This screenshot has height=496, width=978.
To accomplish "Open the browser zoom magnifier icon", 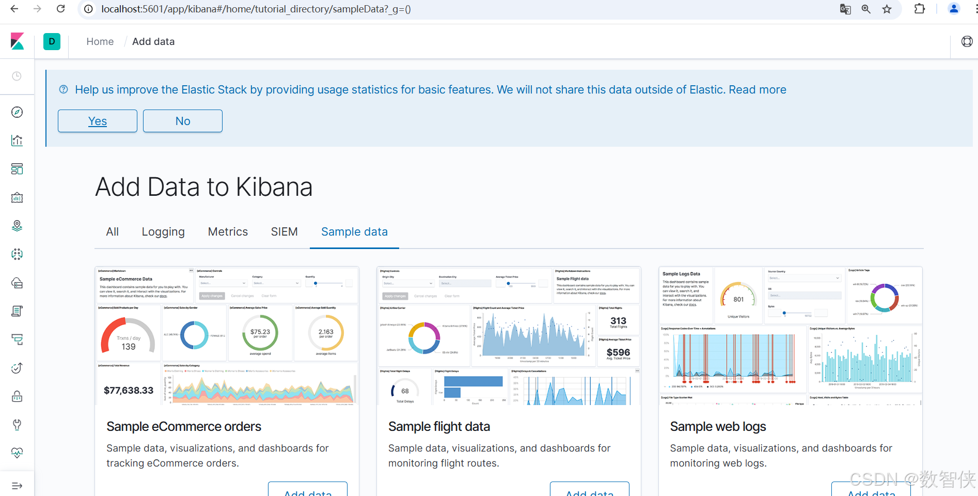I will [x=866, y=9].
